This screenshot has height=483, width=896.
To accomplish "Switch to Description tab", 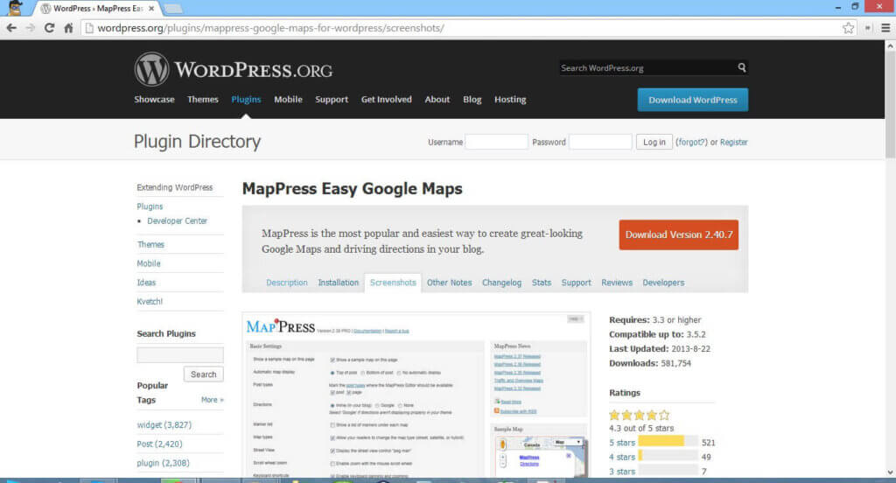I will (287, 283).
